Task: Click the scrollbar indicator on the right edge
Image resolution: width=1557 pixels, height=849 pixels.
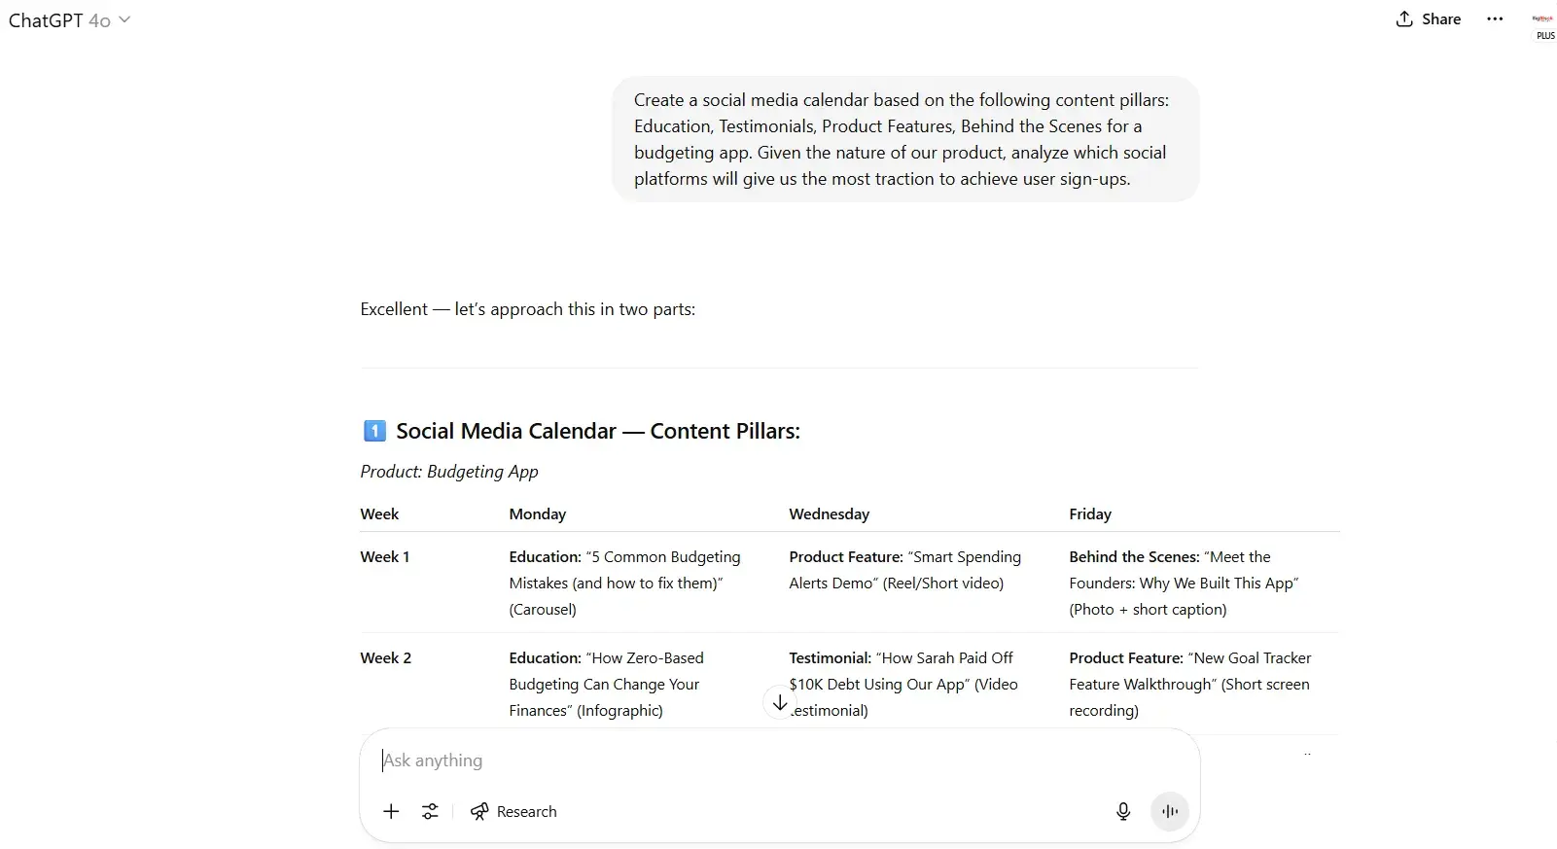Action: (x=1307, y=754)
